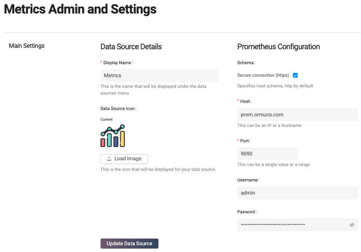The height and width of the screenshot is (252, 361).
Task: Click the Secure connection (https) label
Action: pos(263,75)
